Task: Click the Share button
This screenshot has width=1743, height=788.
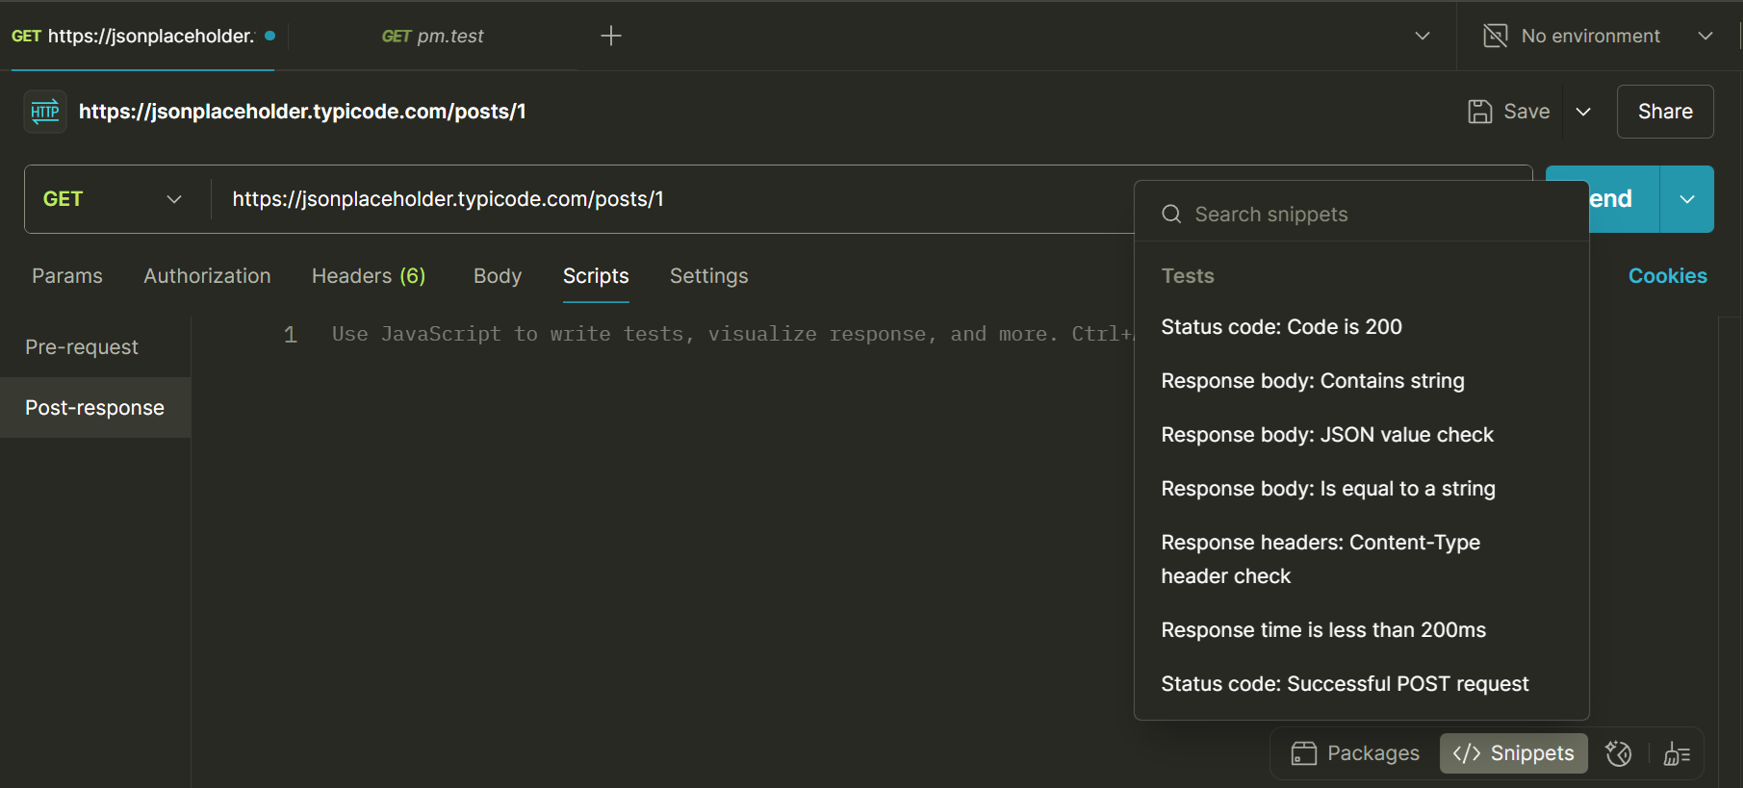Action: [x=1665, y=112]
